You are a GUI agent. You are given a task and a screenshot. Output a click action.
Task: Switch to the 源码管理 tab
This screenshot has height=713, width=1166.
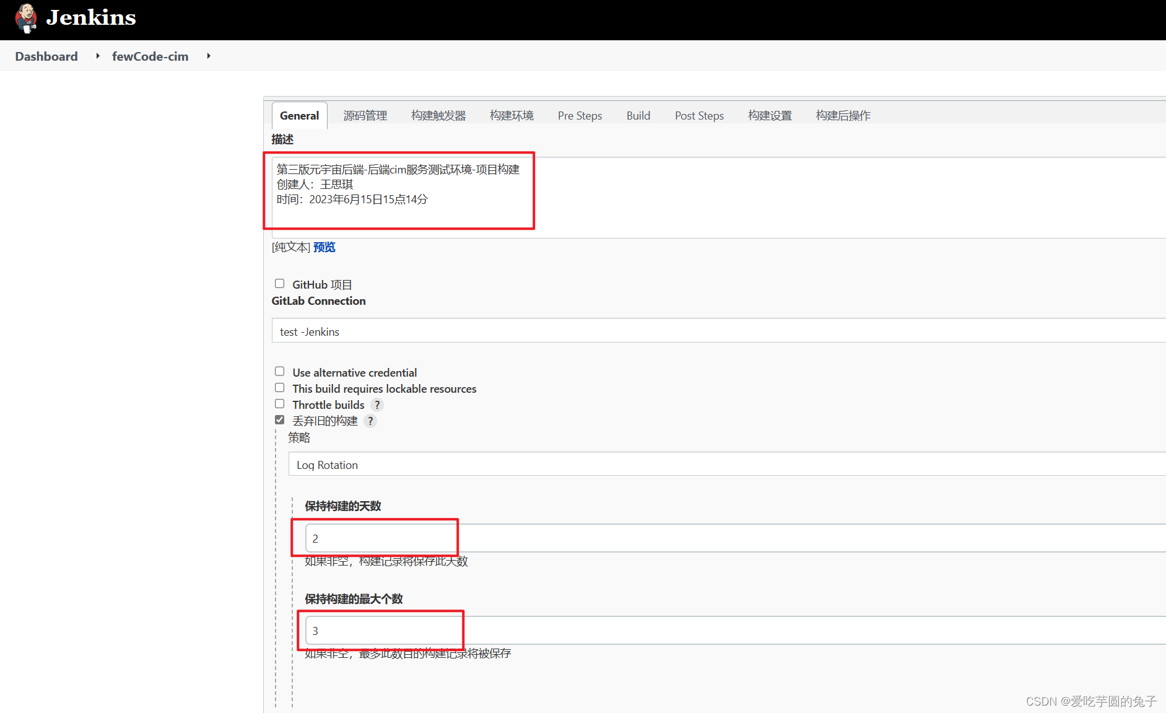[365, 115]
